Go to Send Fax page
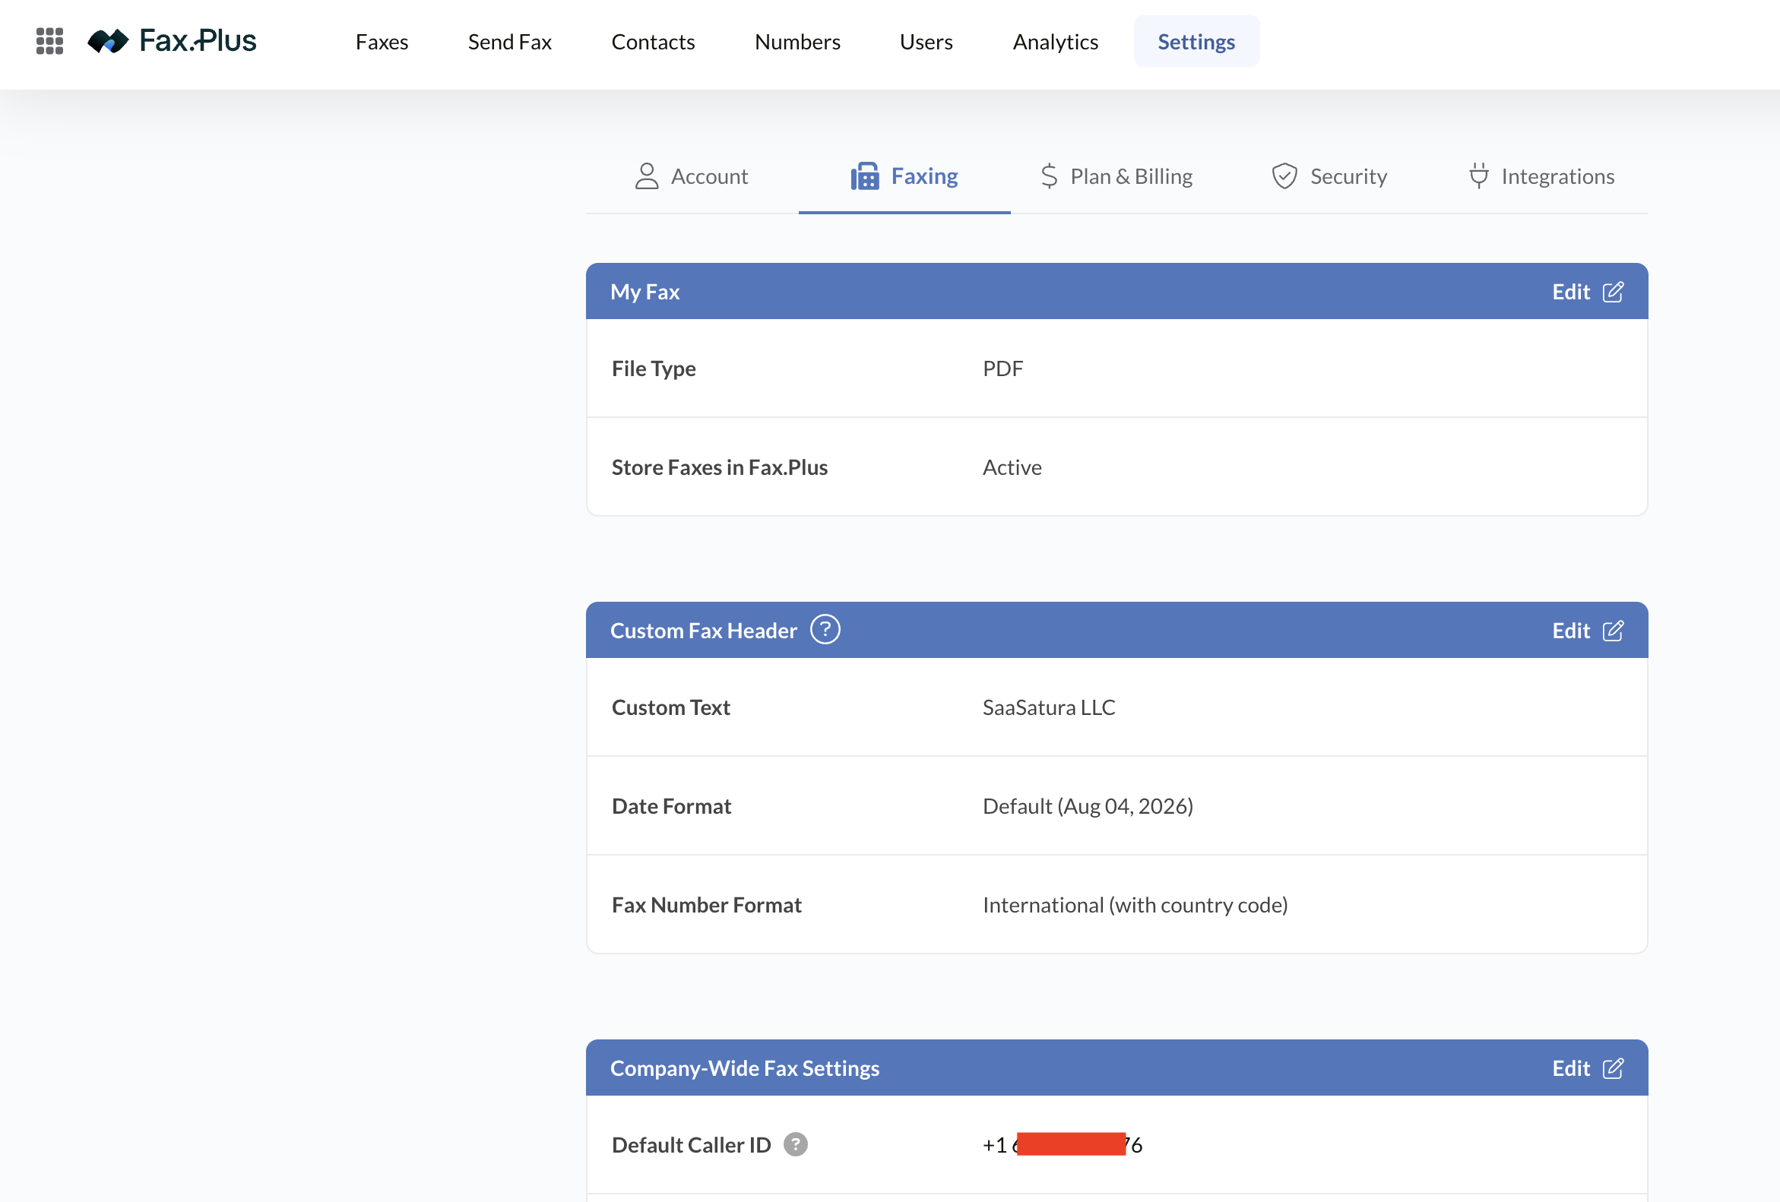The image size is (1780, 1202). coord(509,41)
